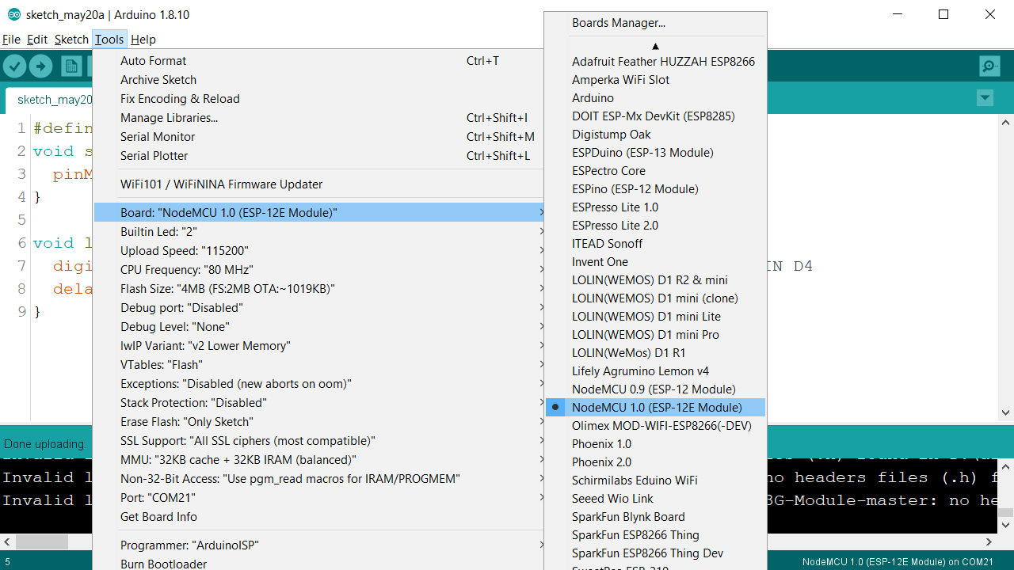1014x570 pixels.
Task: Choose Fix Encoding & Reload
Action: click(320, 98)
